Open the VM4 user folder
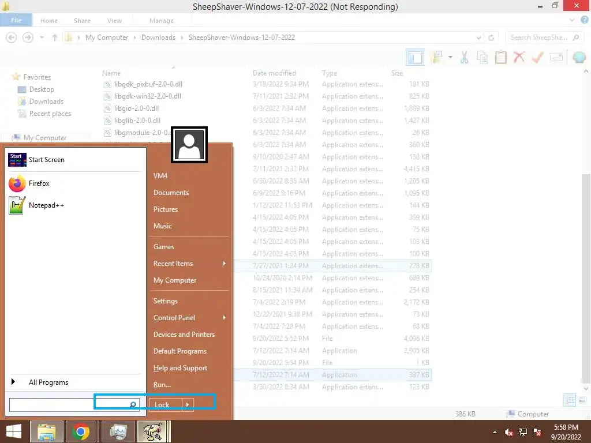Viewport: 591px width, 443px height. pos(160,176)
